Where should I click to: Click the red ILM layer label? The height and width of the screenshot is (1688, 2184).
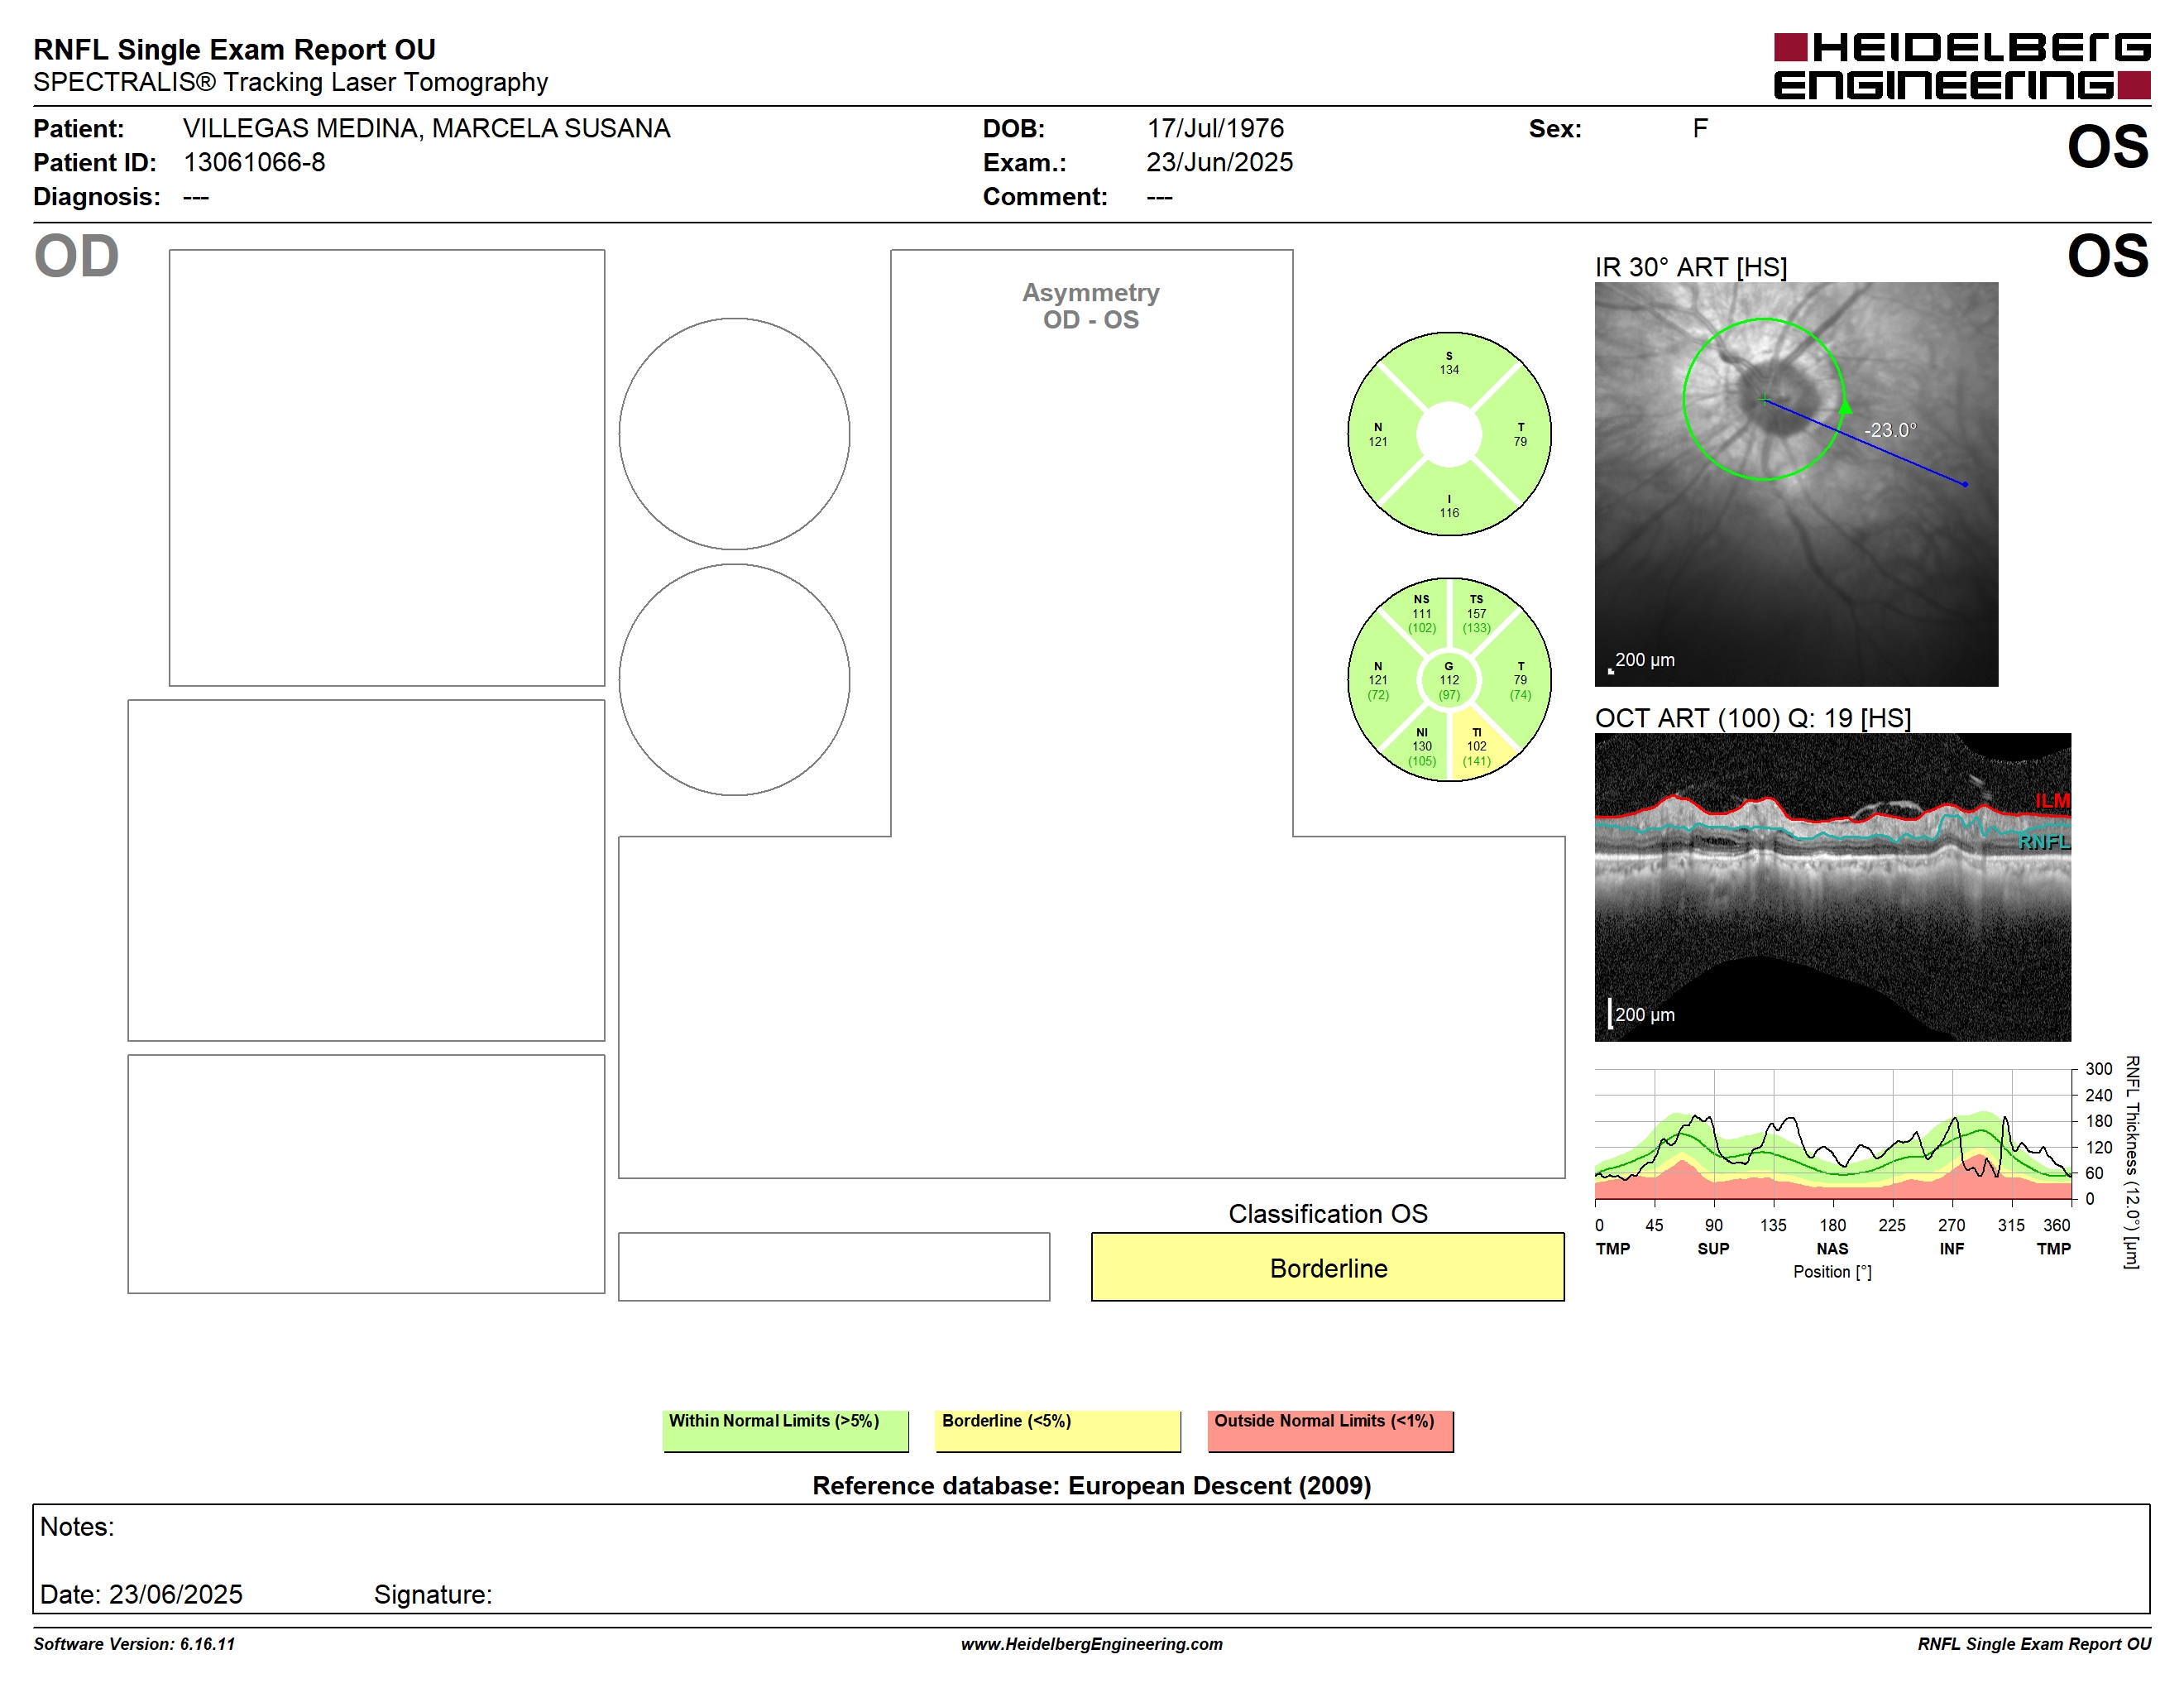pos(2052,801)
